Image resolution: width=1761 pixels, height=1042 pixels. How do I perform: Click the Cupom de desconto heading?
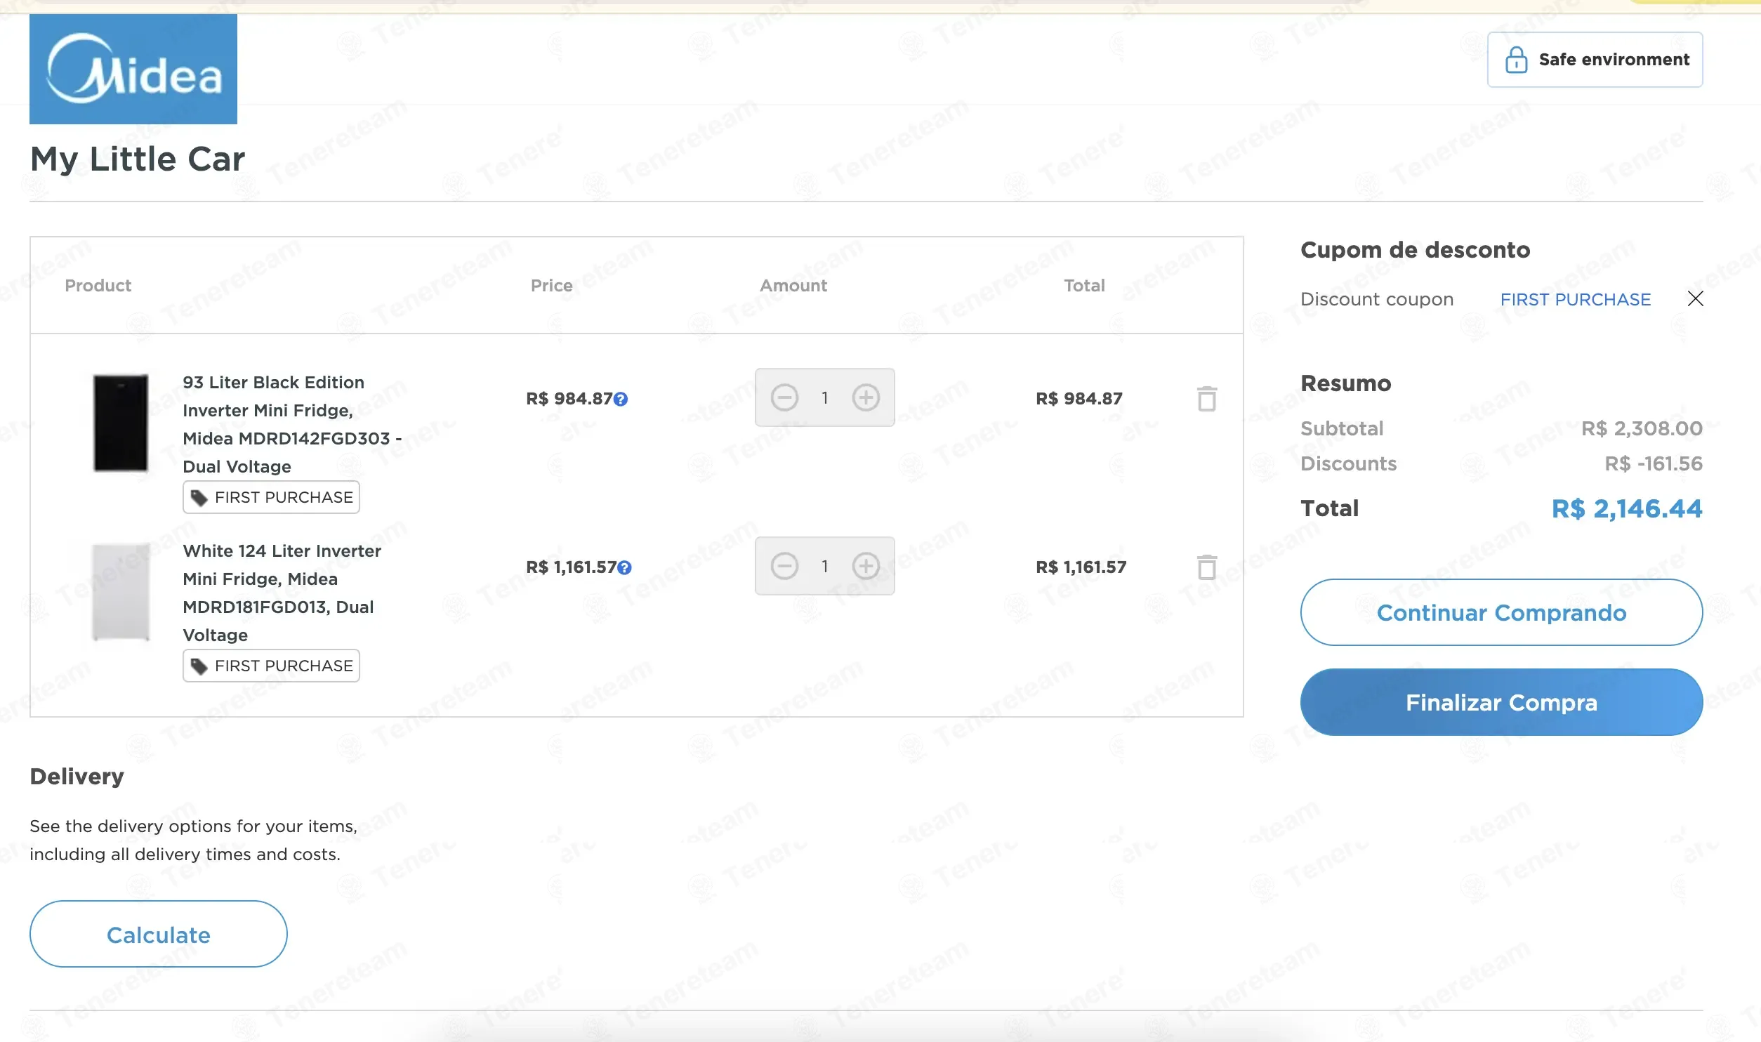[1415, 250]
